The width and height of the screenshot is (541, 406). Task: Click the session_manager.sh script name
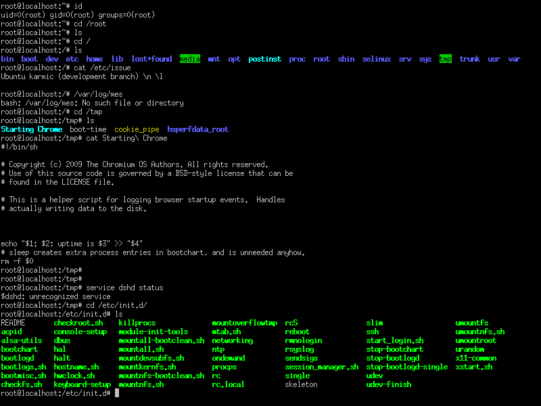coord(322,367)
